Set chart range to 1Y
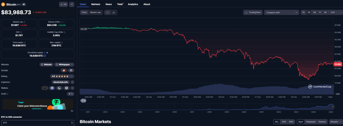Screen dimensions: 343x126 [320, 12]
